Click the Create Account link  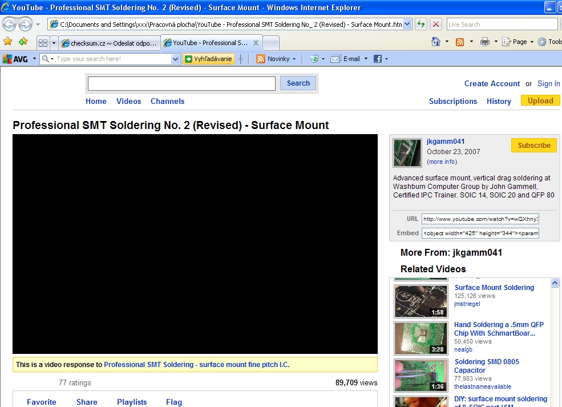coord(492,83)
